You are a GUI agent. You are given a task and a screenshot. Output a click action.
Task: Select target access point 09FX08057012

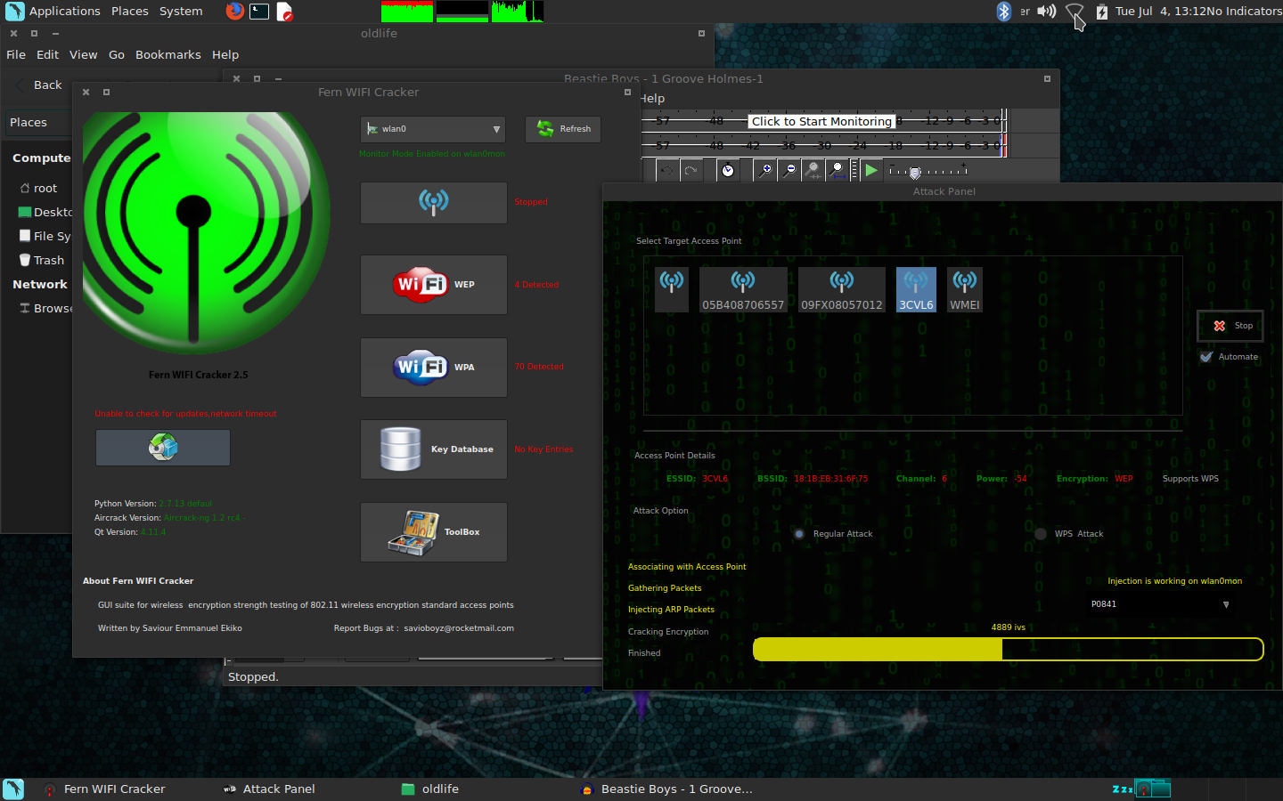tap(841, 289)
